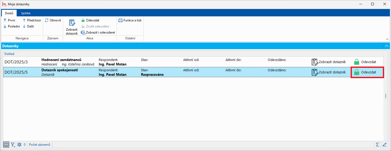Open the Systém ribbon tab
The image size is (391, 151).
point(26,13)
